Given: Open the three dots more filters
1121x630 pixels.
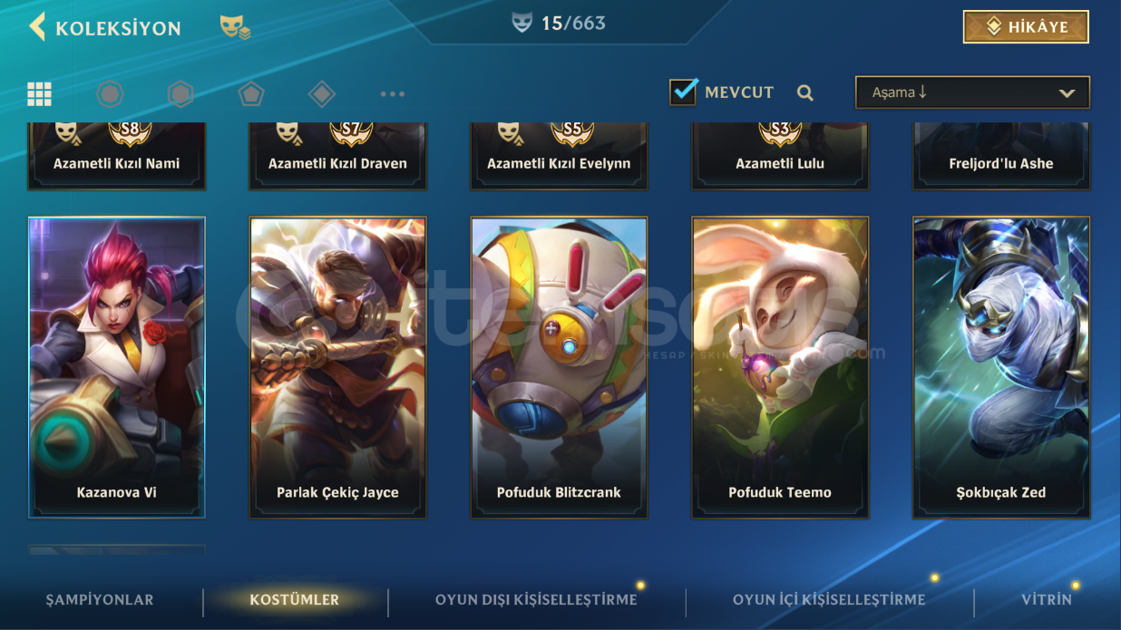Looking at the screenshot, I should 393,93.
